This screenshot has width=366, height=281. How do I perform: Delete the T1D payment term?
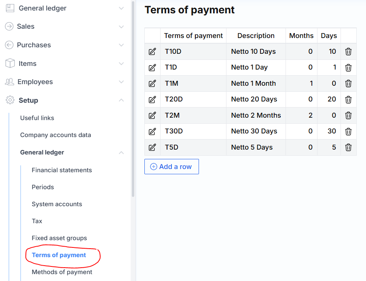[x=348, y=68]
